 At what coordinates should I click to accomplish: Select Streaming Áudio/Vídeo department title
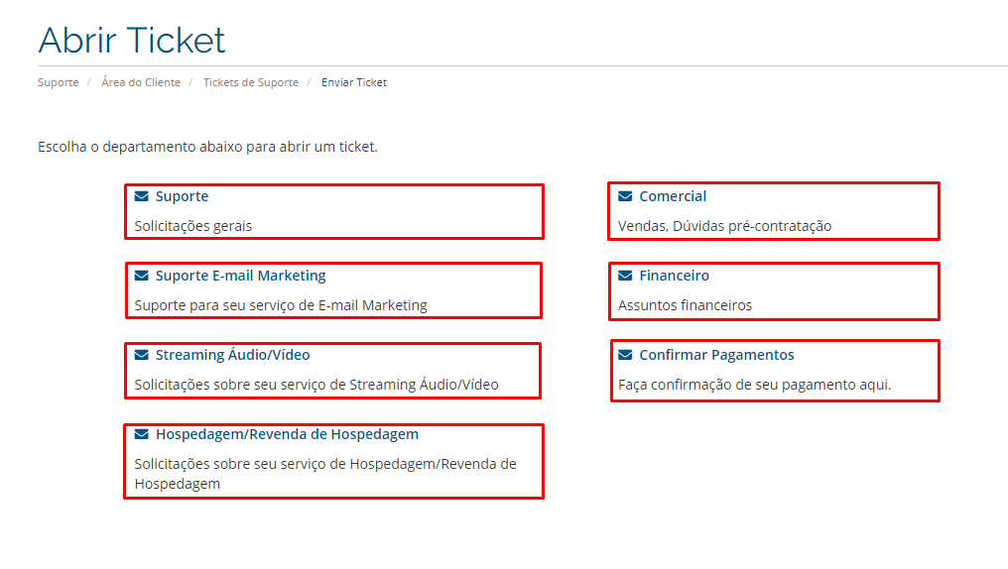pyautogui.click(x=233, y=355)
